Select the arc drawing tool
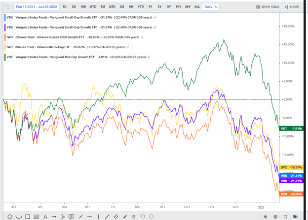The width and height of the screenshot is (308, 220). [x=19, y=217]
